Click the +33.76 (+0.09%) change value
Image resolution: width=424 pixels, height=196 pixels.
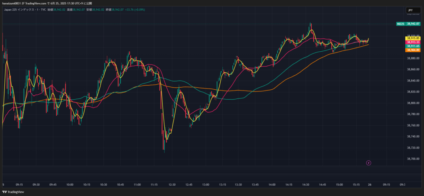point(135,10)
